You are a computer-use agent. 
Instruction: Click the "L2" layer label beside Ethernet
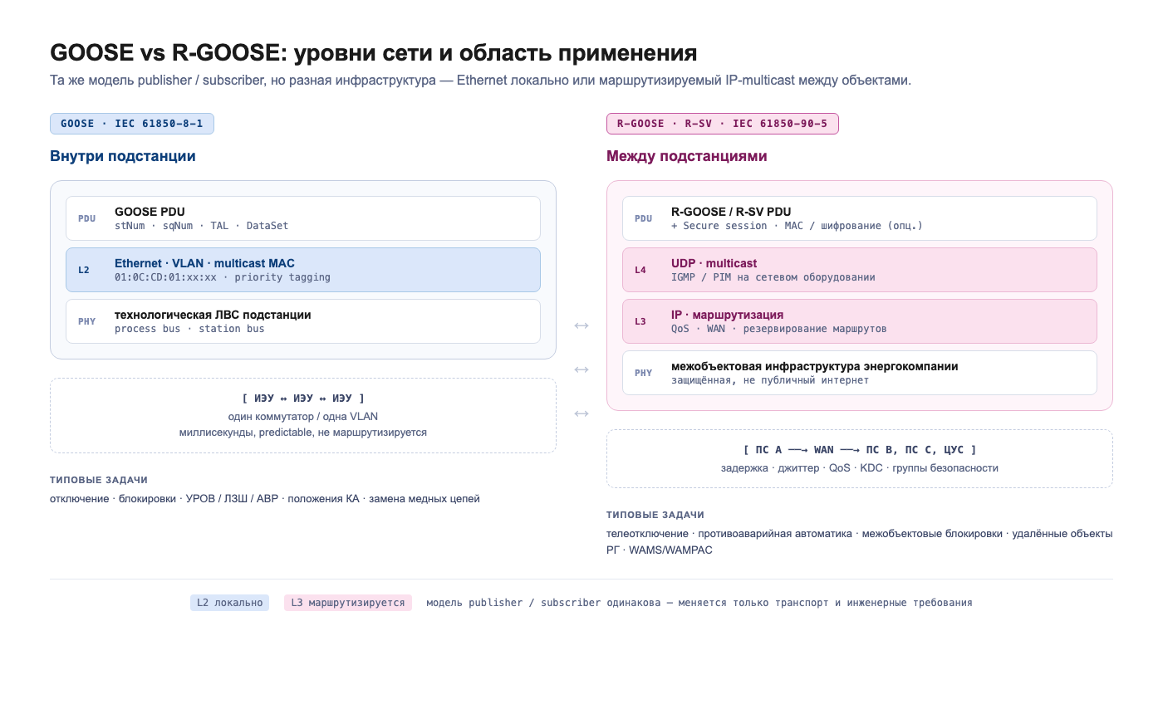(84, 270)
